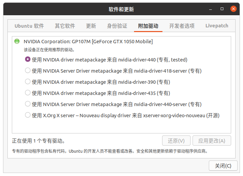Choose nvidia-driver-440-server radio option
Screen dimensions: 243x176
[28, 104]
